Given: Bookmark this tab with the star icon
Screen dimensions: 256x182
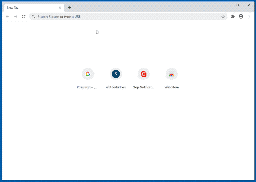Looking at the screenshot, I should click(223, 17).
